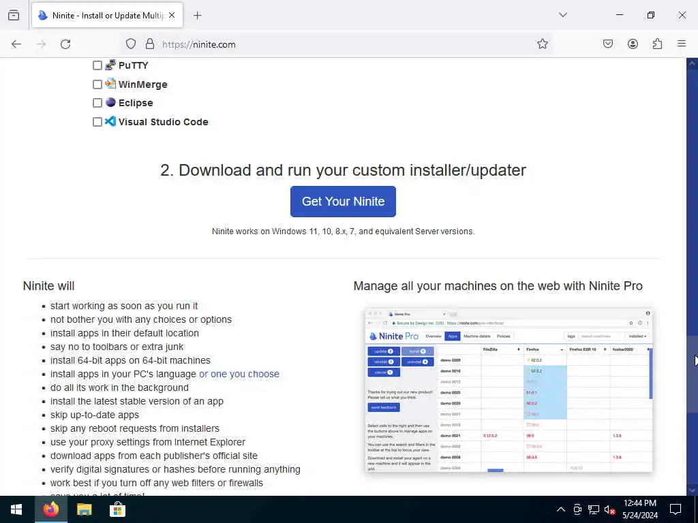Open the Extensions puzzle icon
The height and width of the screenshot is (523, 698).
point(657,44)
